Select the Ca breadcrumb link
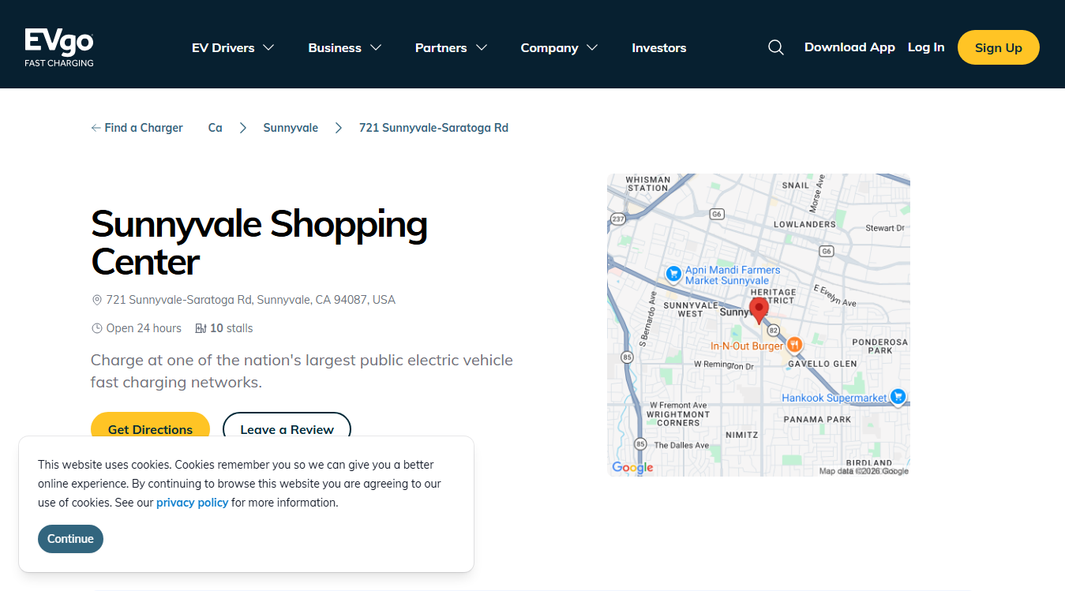This screenshot has height=591, width=1065. pos(215,128)
